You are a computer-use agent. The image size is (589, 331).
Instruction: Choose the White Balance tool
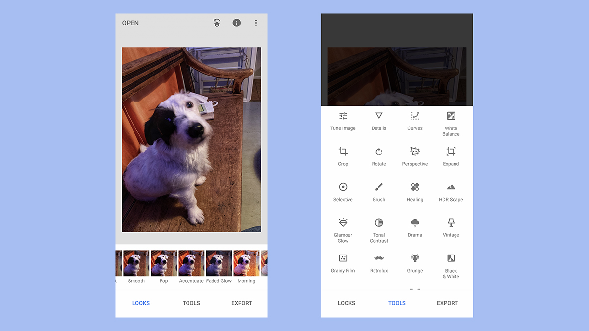click(451, 124)
